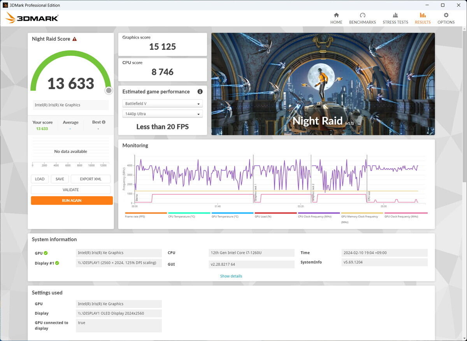Click the DISPLAY1 OLED Display 2024x2560 field
Viewport: 467px width, 341px height.
coord(119,313)
